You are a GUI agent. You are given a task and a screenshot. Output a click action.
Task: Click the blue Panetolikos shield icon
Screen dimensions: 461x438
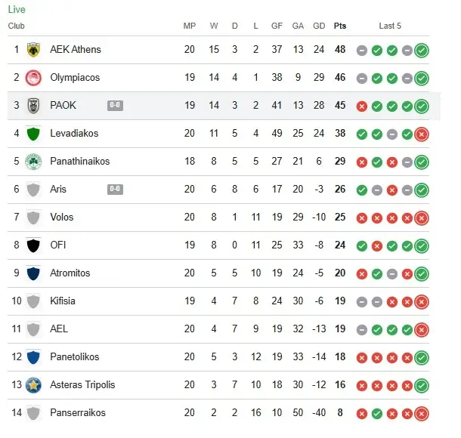tap(32, 357)
